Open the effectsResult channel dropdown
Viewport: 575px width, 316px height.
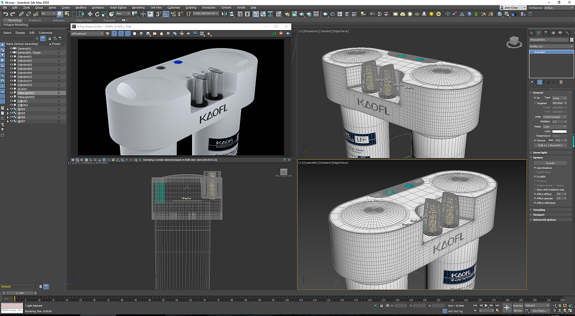pos(87,33)
